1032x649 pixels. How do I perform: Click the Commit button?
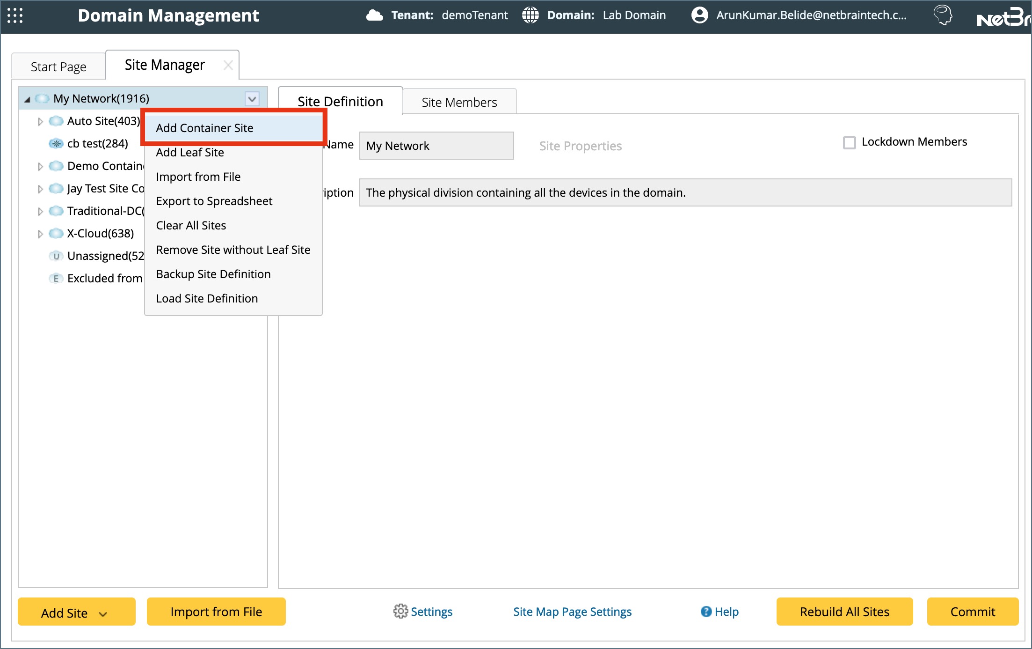coord(973,612)
